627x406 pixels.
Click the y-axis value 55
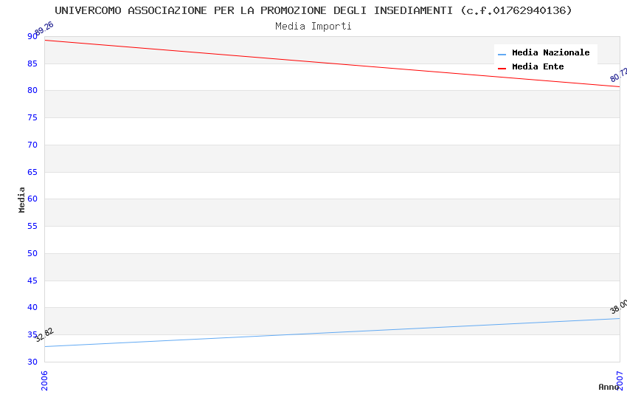tap(32, 226)
